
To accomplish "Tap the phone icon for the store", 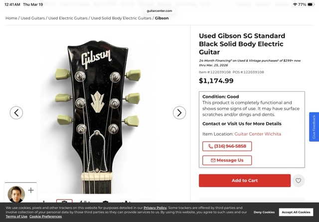I will click(211, 146).
